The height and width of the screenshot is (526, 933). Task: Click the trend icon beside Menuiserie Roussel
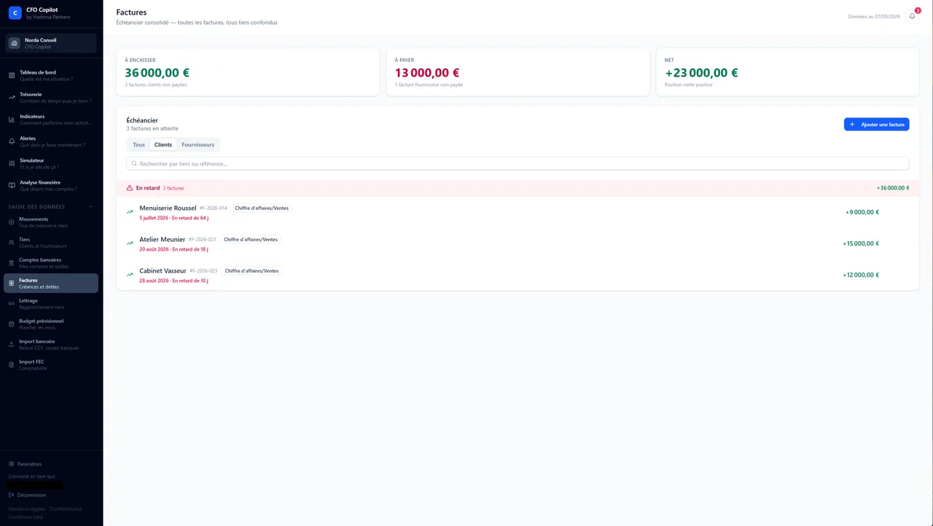(x=130, y=212)
